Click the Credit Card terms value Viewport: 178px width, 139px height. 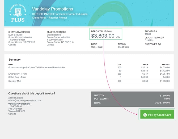124,47
